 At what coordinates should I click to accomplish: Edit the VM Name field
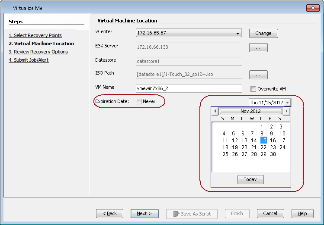click(x=189, y=88)
